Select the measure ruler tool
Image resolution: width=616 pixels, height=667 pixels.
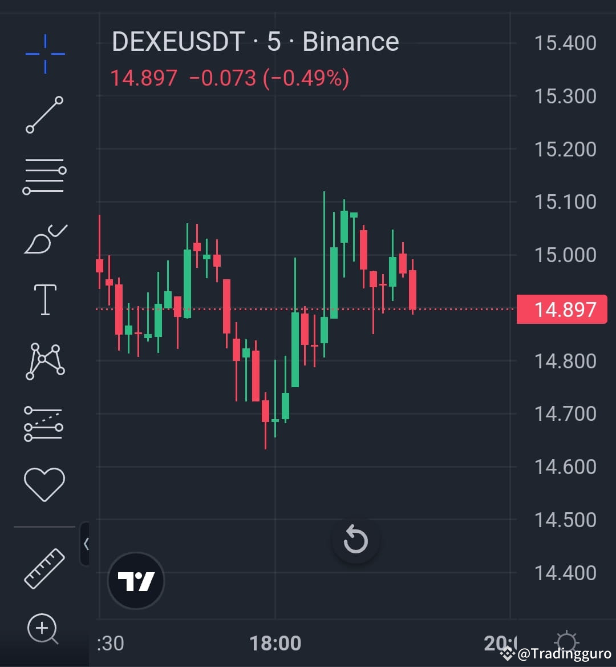[x=44, y=567]
